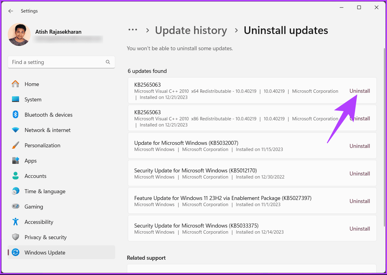Click 'Installed on 12/30/2022' text
The height and width of the screenshot is (275, 387).
[260, 177]
